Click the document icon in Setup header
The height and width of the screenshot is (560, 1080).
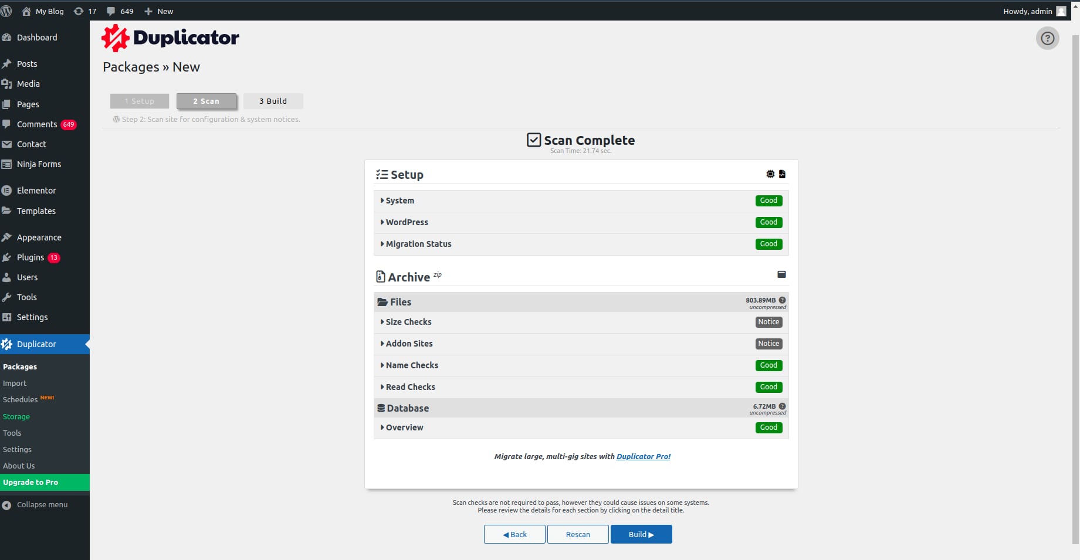(782, 174)
